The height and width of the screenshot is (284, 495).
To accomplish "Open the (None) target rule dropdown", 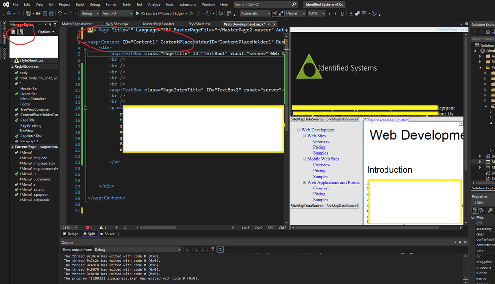I will [295, 13].
